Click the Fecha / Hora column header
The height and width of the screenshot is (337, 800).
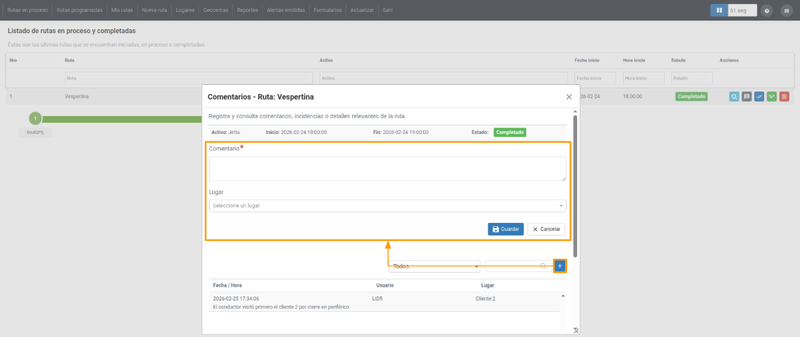[228, 285]
